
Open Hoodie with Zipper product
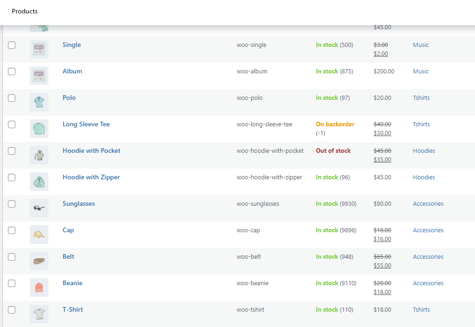coord(91,177)
